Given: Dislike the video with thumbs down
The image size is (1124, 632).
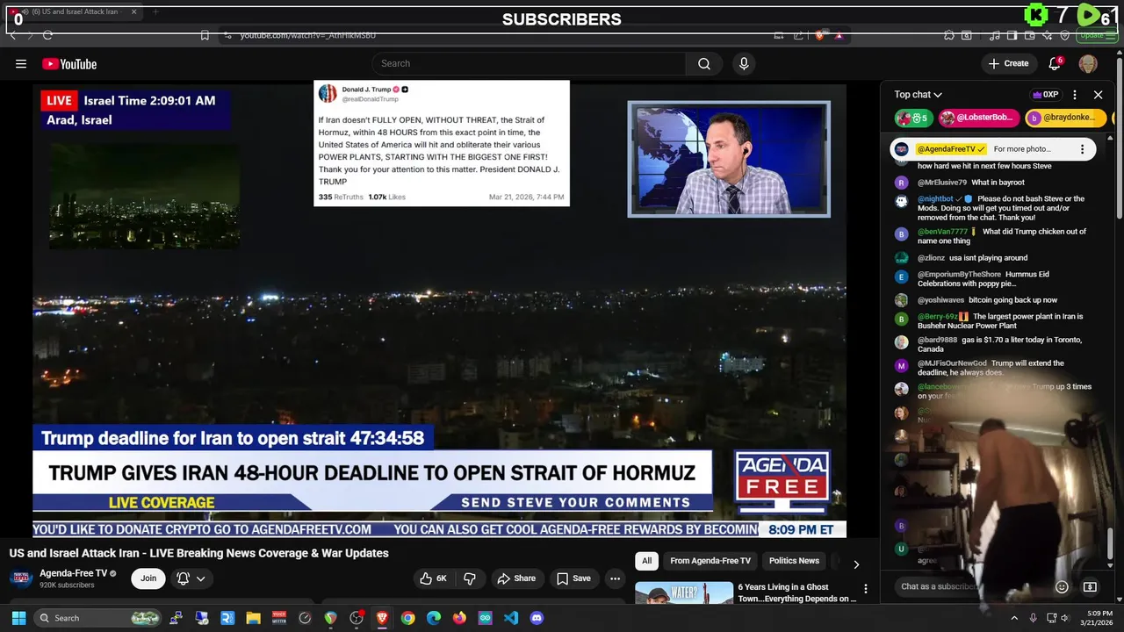Looking at the screenshot, I should pyautogui.click(x=470, y=578).
